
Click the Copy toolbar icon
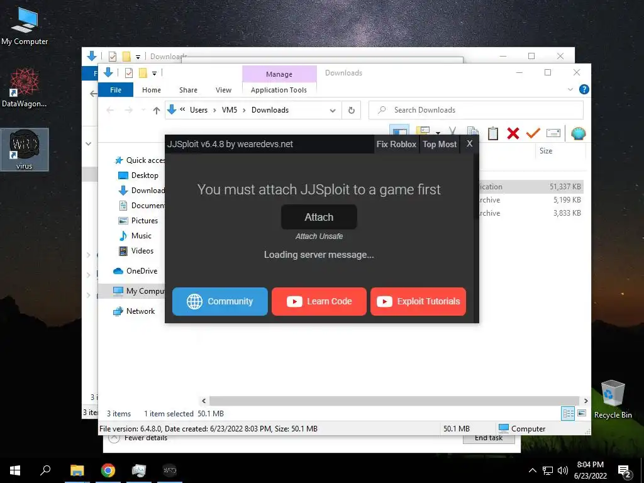[x=473, y=132]
